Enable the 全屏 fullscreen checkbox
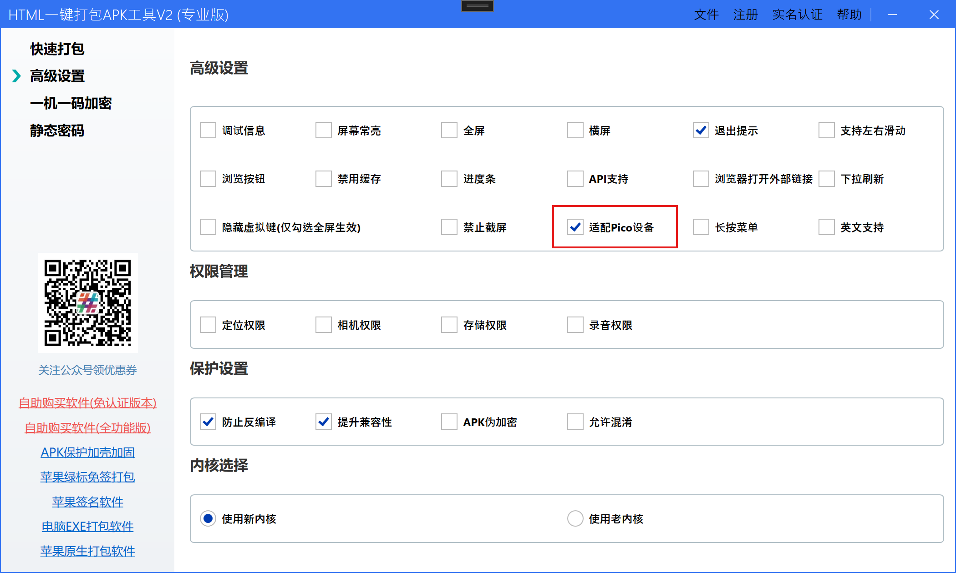Viewport: 956px width, 573px height. coord(449,131)
